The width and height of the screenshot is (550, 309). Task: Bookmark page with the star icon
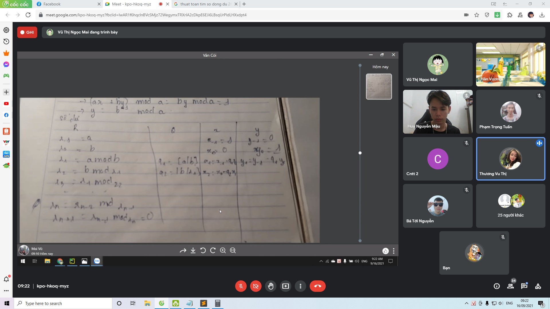(x=477, y=15)
